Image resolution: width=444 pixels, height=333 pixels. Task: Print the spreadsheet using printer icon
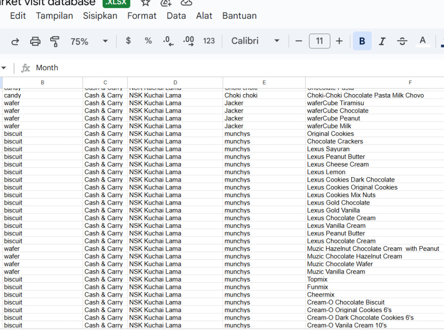[x=35, y=41]
